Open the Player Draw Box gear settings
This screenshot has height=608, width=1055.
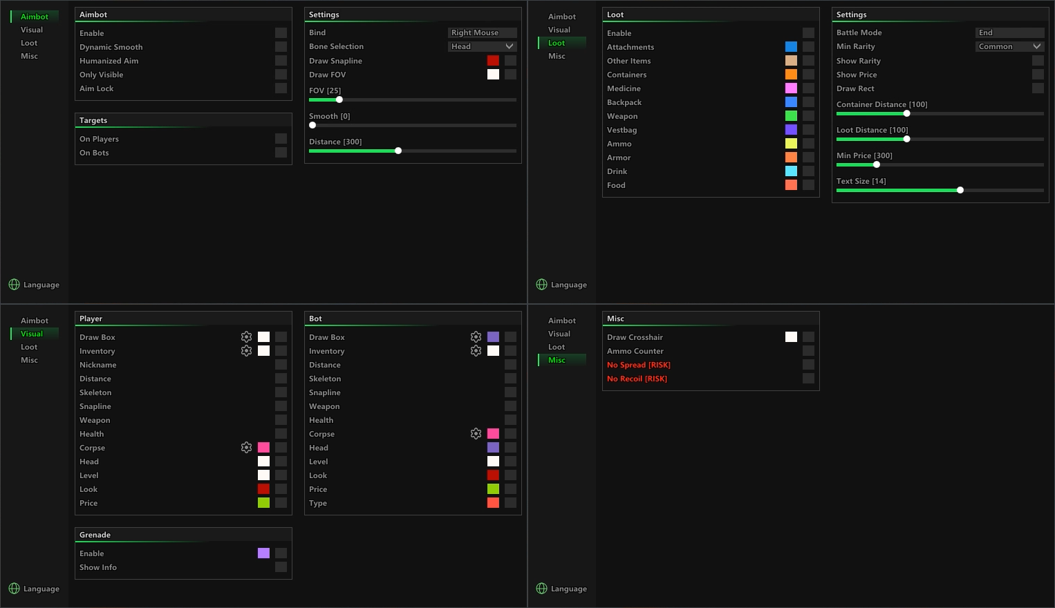pyautogui.click(x=246, y=337)
